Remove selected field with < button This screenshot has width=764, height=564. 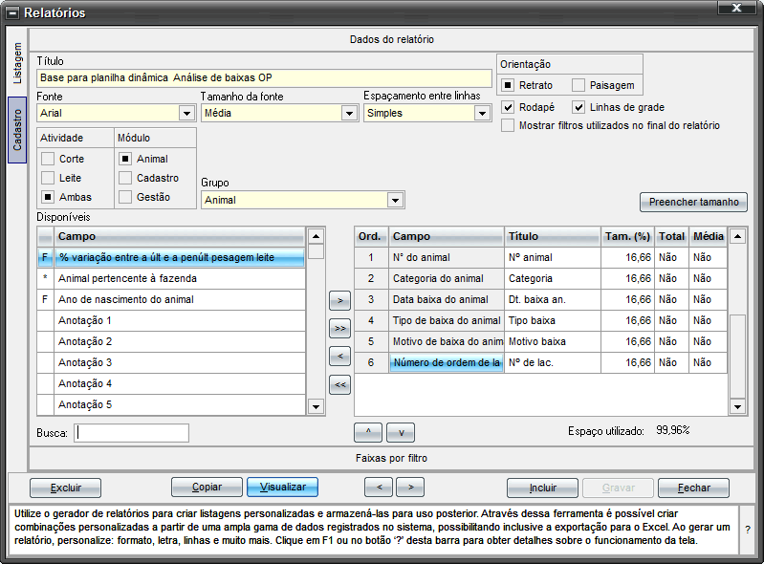(x=339, y=356)
